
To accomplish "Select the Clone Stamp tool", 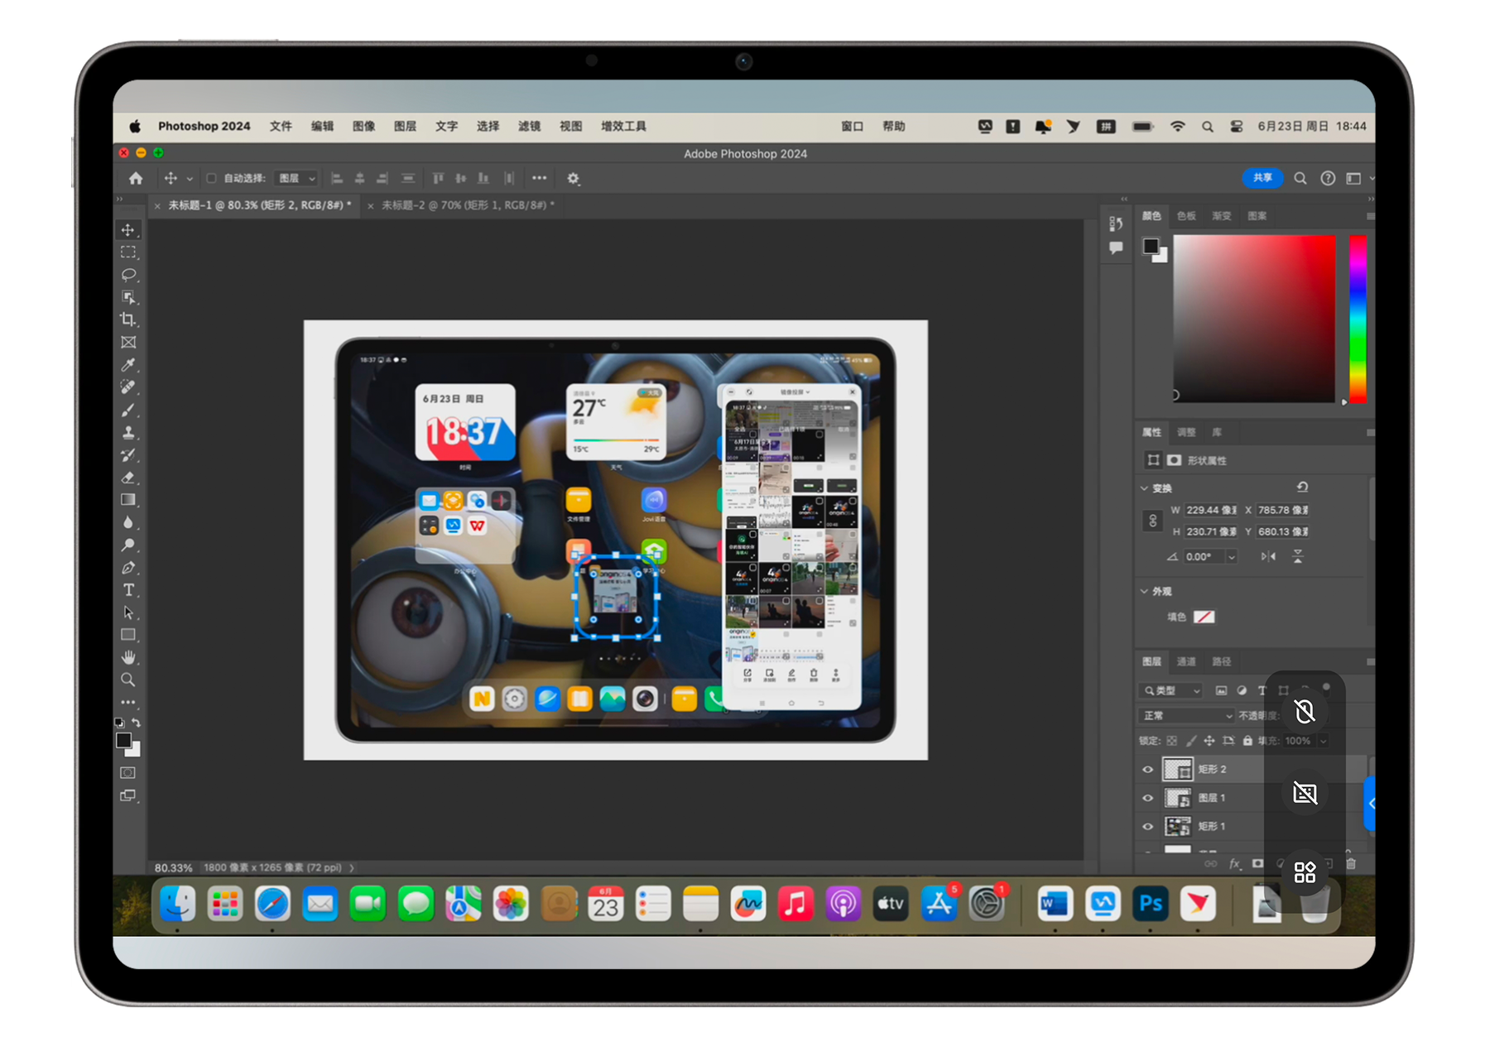I will coord(128,432).
